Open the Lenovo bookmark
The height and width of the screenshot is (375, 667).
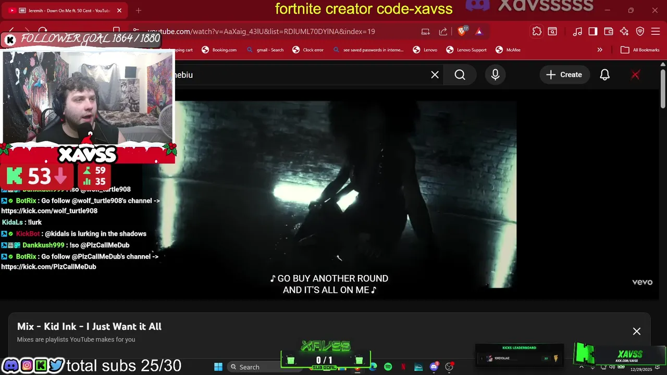(425, 50)
